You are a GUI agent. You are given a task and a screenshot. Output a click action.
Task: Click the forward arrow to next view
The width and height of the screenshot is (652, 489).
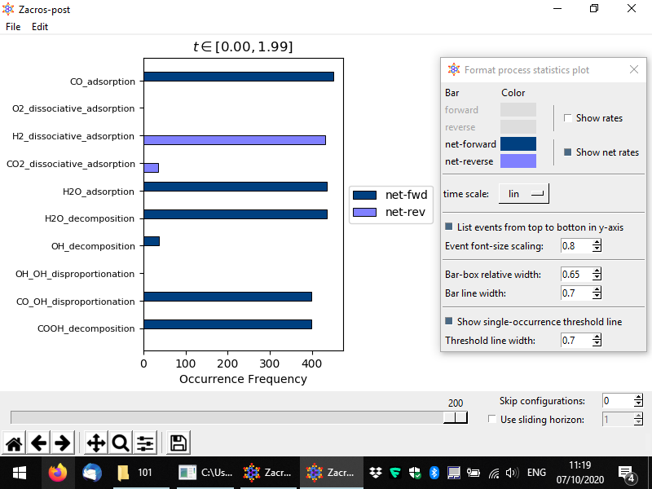[62, 443]
